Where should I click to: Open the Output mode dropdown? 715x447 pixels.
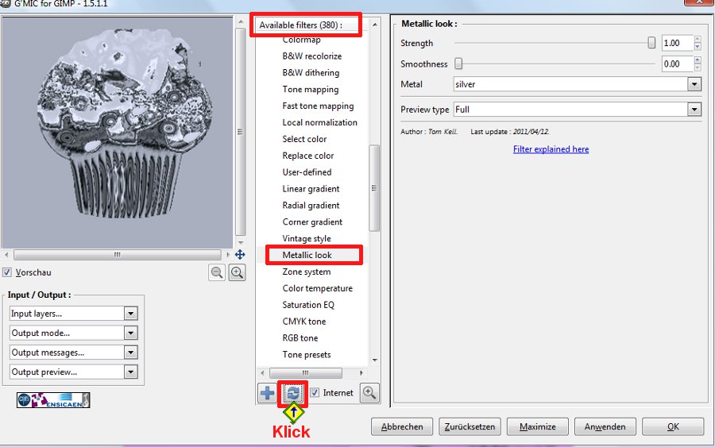coord(73,333)
